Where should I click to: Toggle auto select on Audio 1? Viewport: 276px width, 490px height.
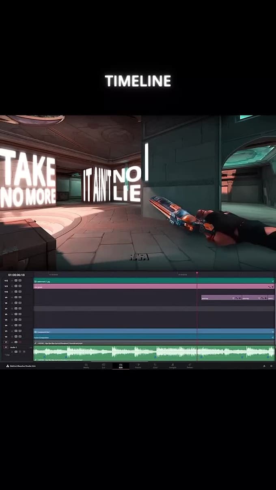[x=16, y=351]
